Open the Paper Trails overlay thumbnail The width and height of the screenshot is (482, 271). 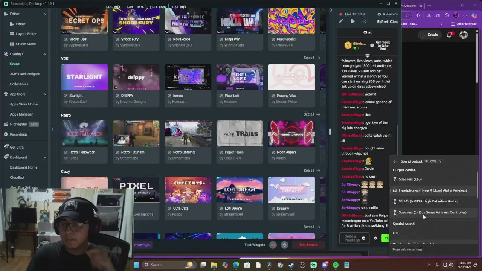click(239, 134)
